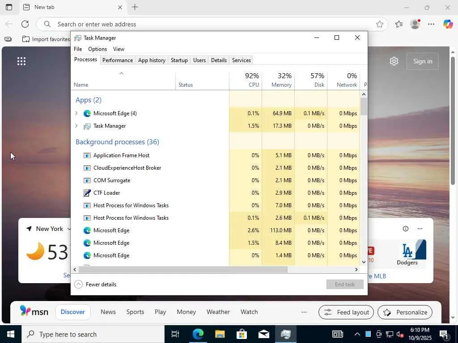Click the Task Manager process row icon
Viewport: 458px width, 343px height.
87,126
